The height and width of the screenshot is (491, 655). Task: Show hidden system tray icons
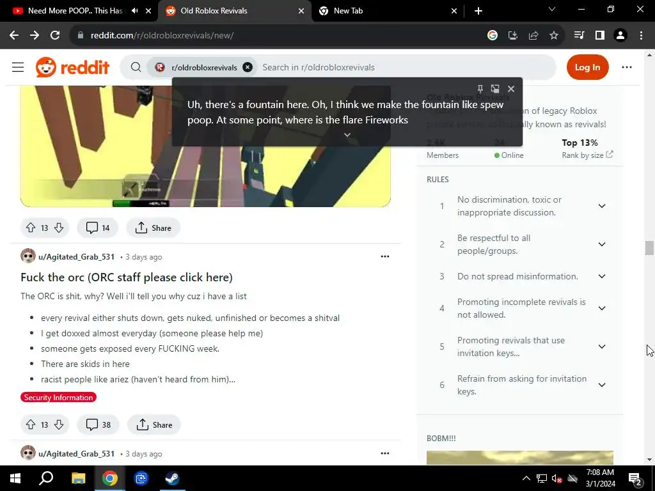click(x=526, y=478)
